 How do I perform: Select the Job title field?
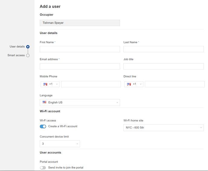tap(163, 66)
